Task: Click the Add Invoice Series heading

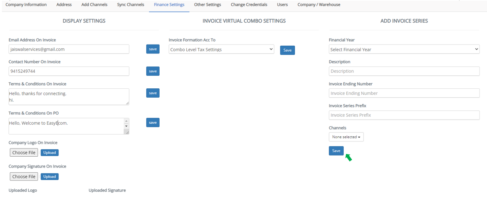Action: pyautogui.click(x=404, y=21)
